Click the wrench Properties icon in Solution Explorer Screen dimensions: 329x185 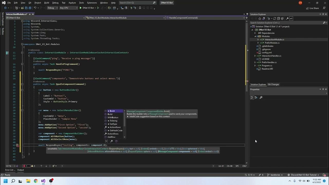287,18
